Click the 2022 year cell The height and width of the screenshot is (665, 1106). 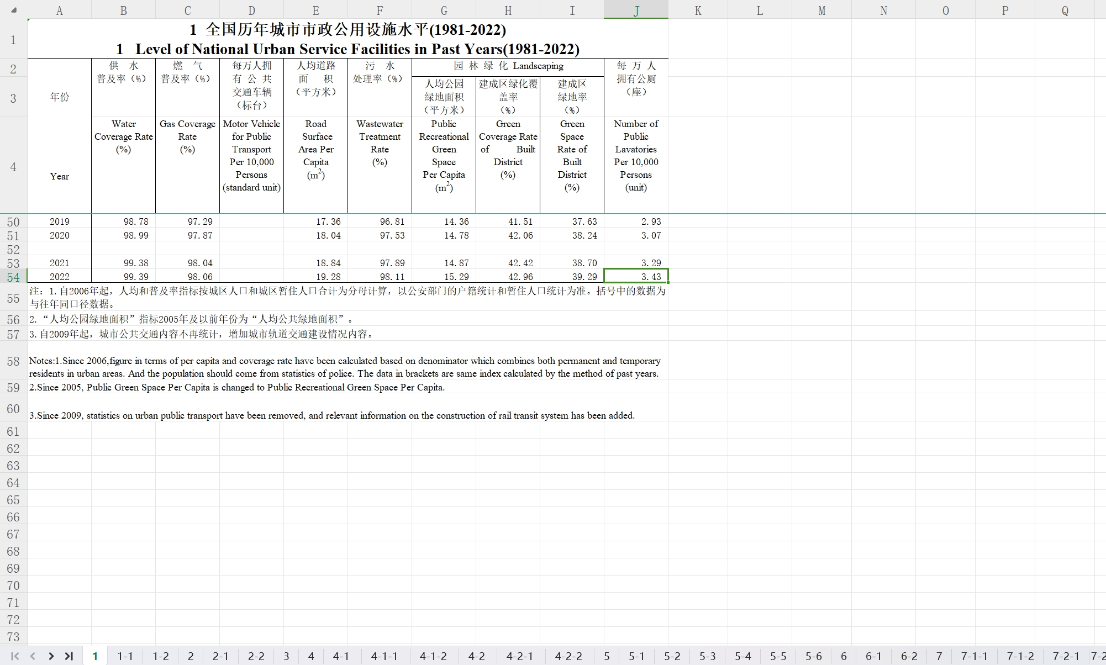(x=60, y=277)
